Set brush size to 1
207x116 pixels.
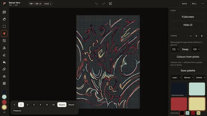(21, 105)
